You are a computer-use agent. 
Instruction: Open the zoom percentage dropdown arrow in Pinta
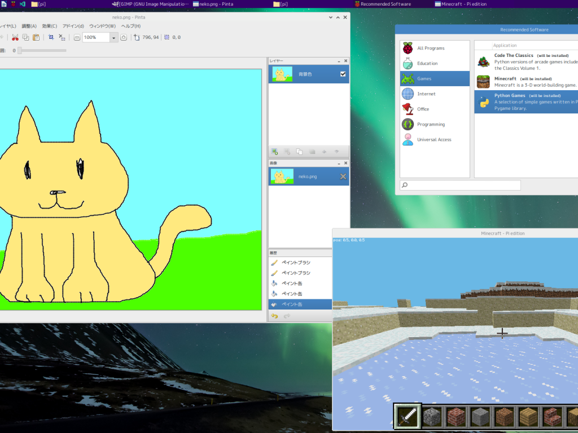coord(114,37)
